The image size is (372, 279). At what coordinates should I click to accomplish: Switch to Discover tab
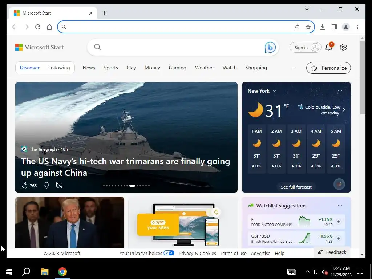coord(30,68)
